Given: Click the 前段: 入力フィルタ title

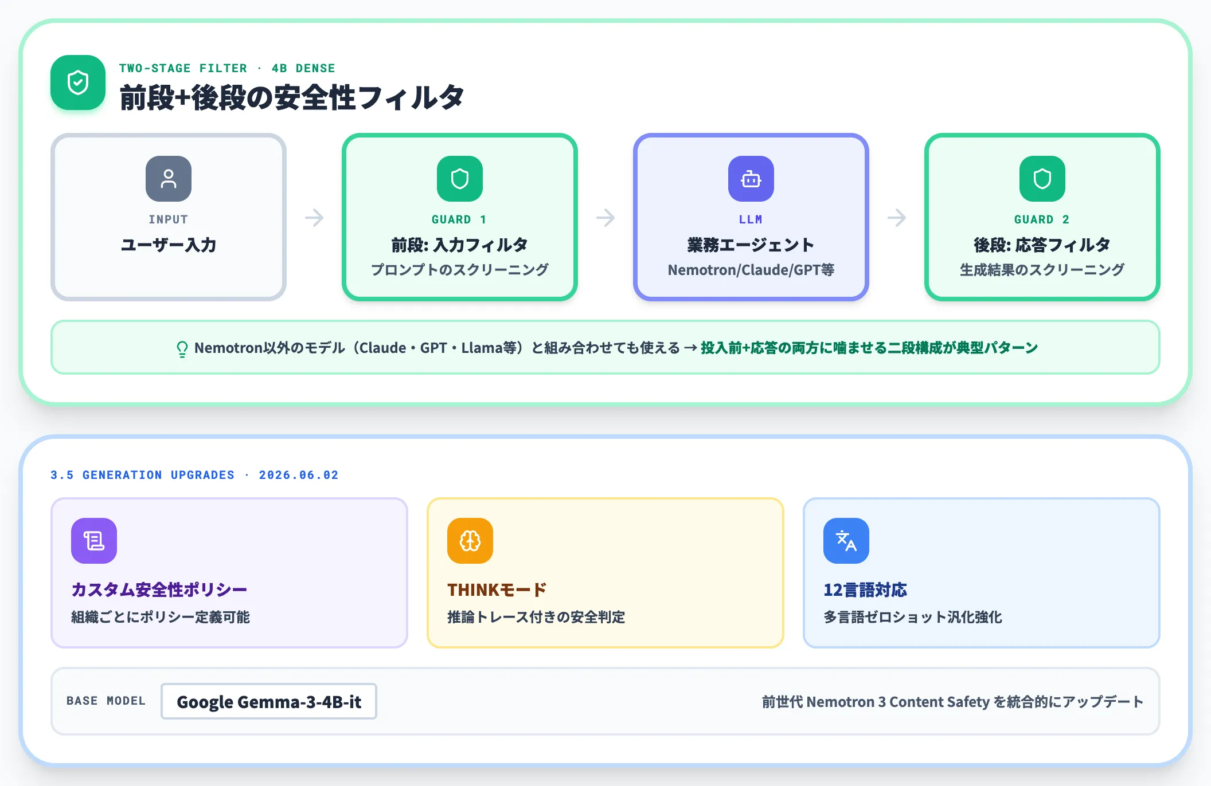Looking at the screenshot, I should click(460, 245).
